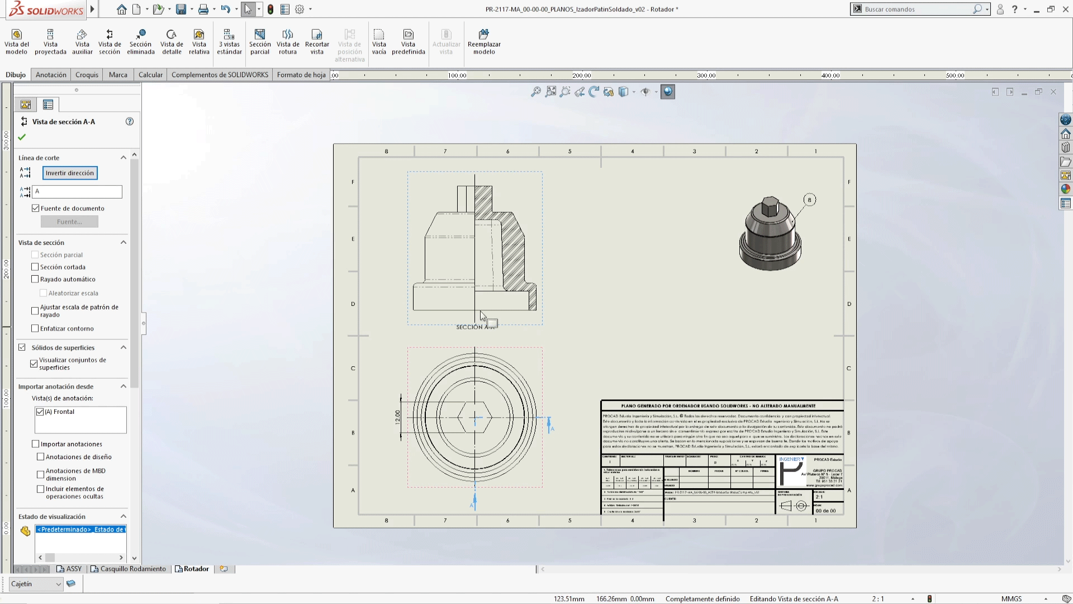Select the 12.00 dimension on the drawing
The width and height of the screenshot is (1073, 604).
[x=398, y=417]
